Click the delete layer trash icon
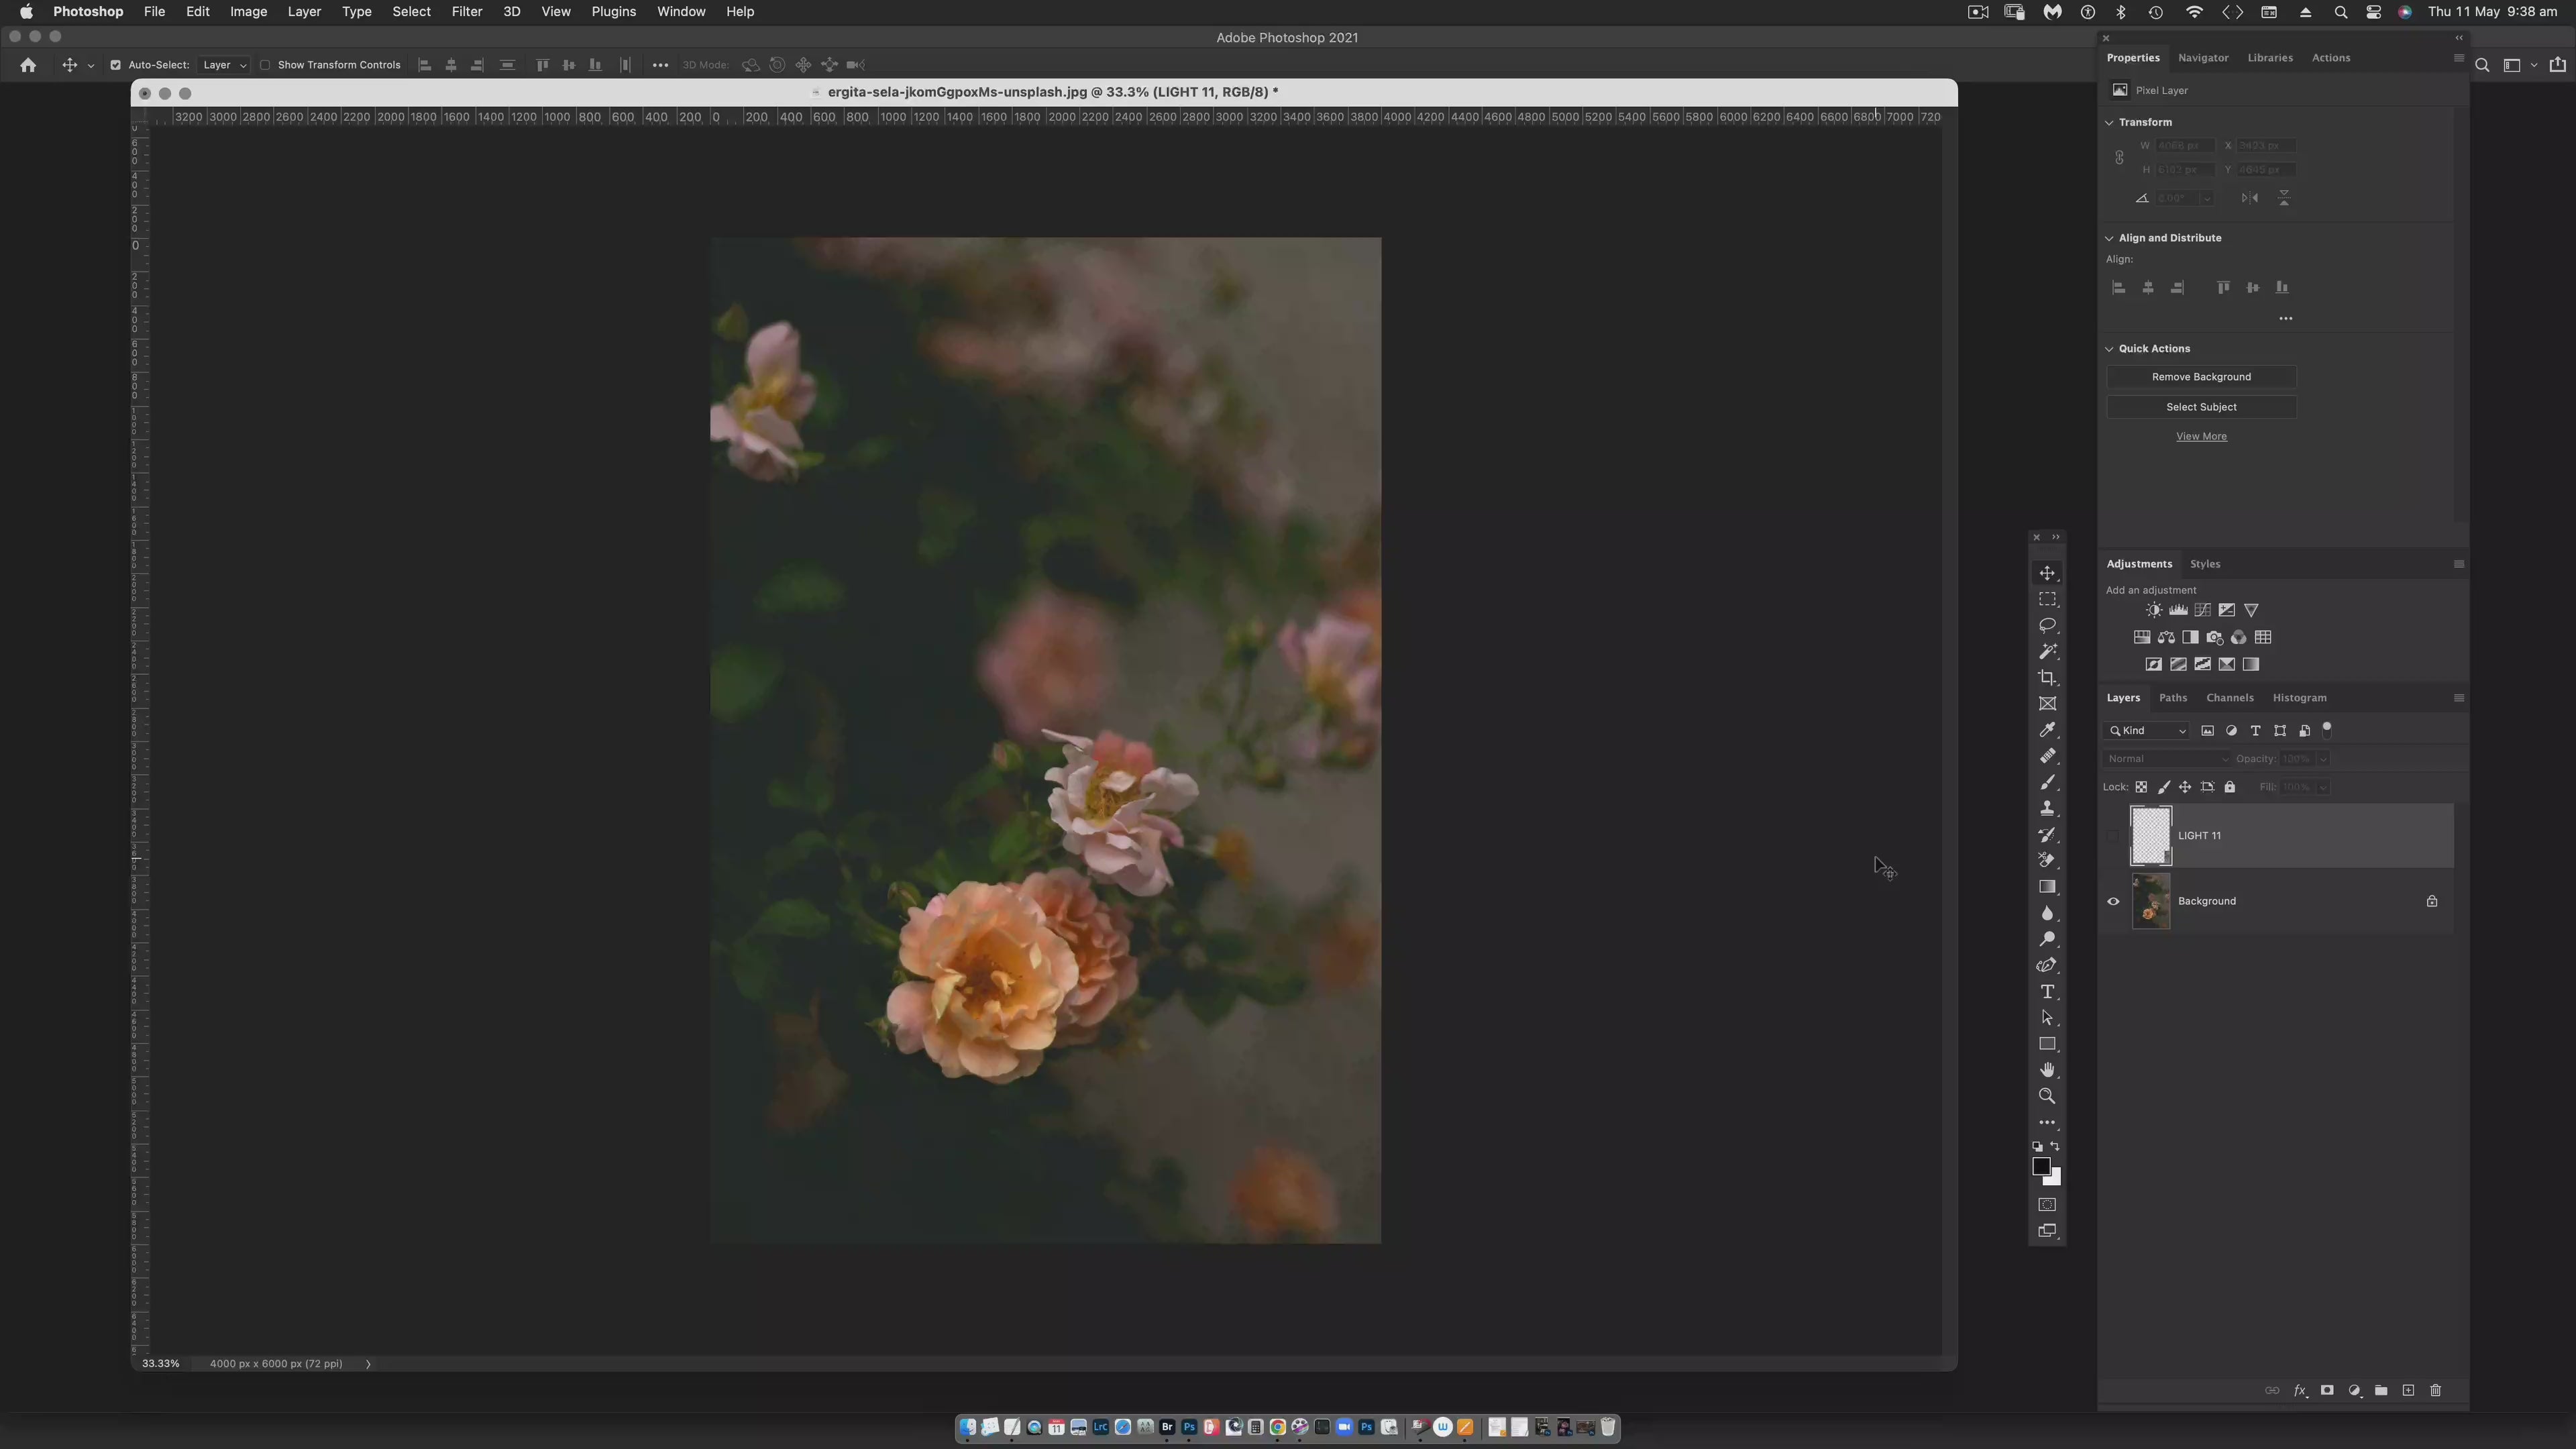This screenshot has height=1449, width=2576. coord(2435,1391)
